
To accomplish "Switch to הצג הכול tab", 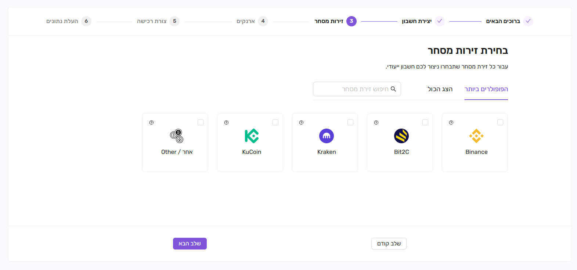I will (440, 89).
